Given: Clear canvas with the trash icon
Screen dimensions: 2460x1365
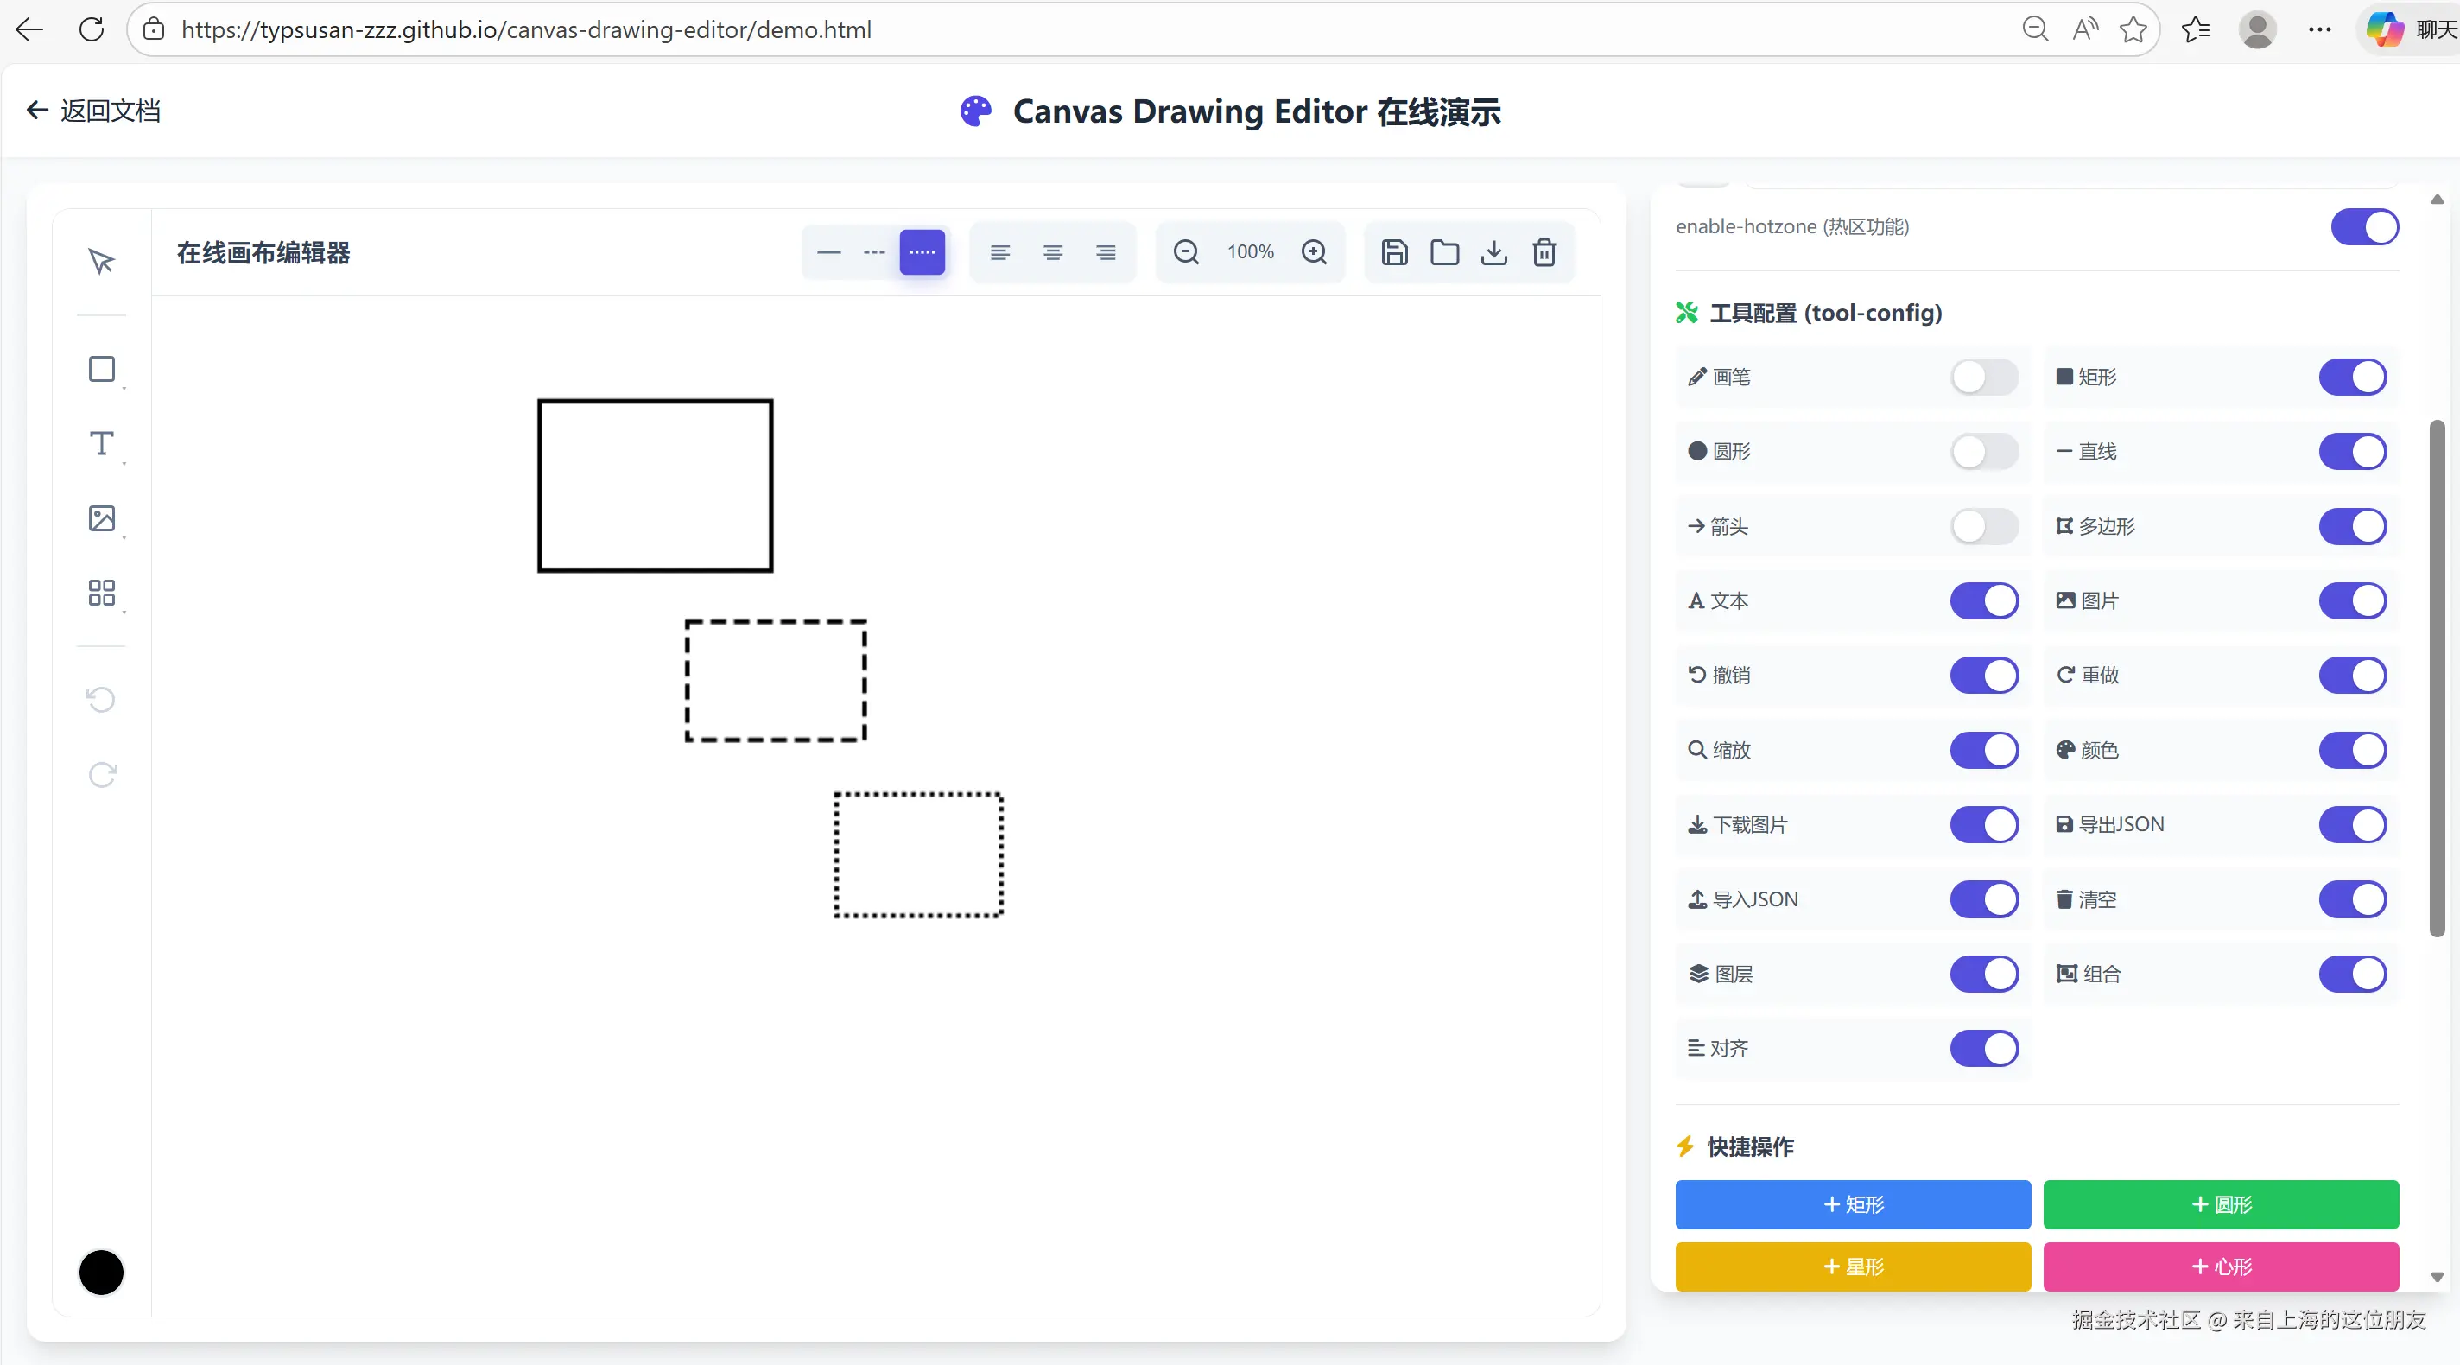Looking at the screenshot, I should tap(1544, 252).
